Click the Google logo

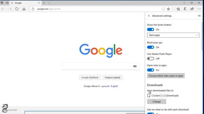pos(101,51)
